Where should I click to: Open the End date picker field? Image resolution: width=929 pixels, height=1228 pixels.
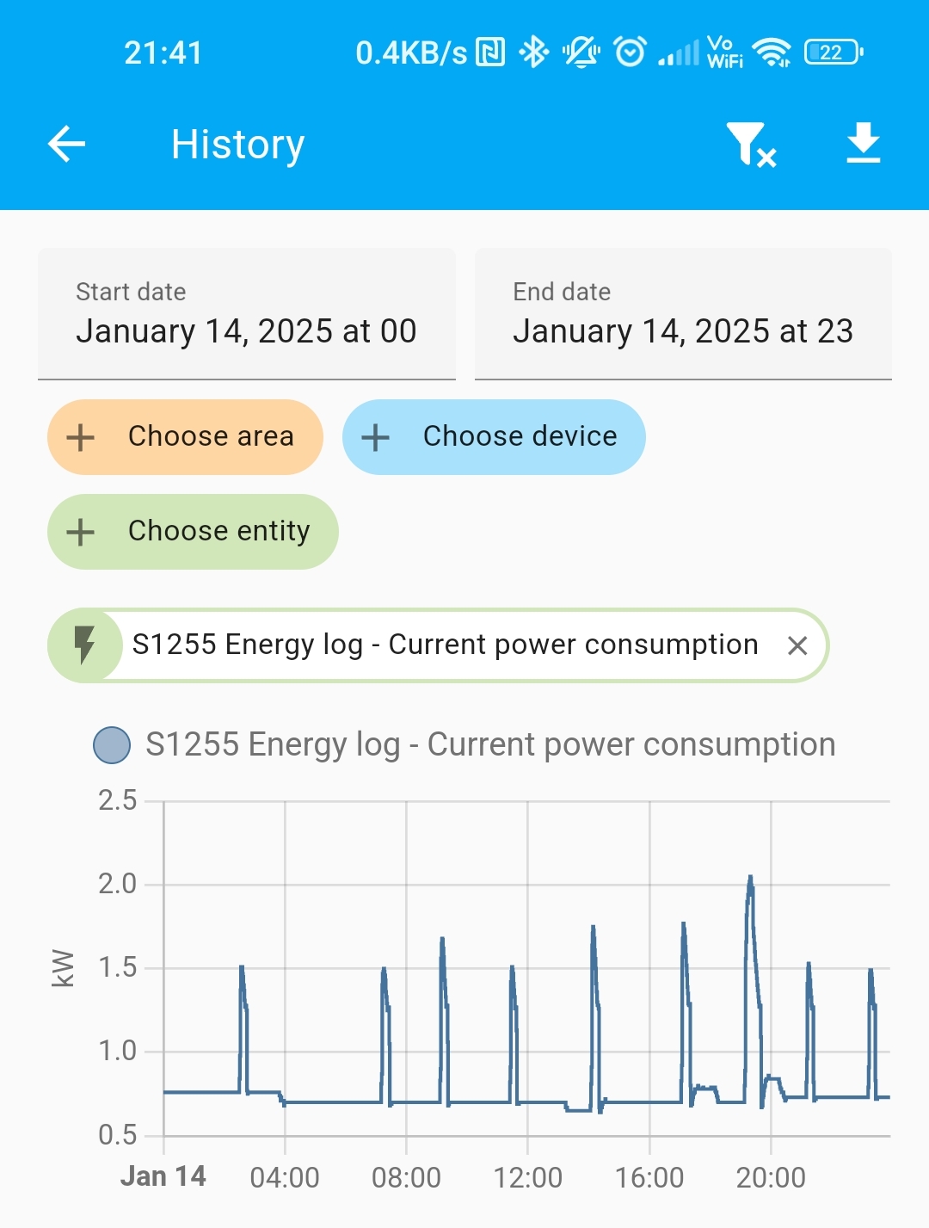683,314
